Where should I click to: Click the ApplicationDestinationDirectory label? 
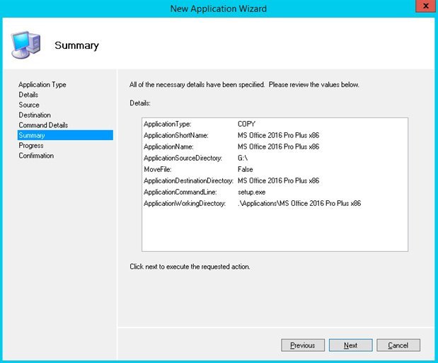tap(188, 181)
